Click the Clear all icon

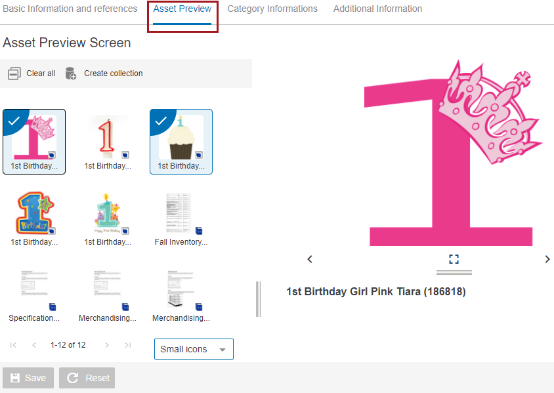click(14, 73)
